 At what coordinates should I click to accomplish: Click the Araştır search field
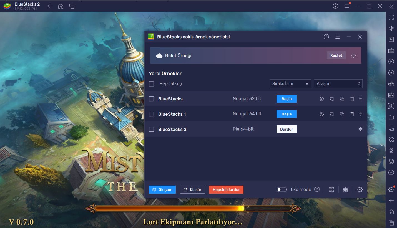tap(338, 84)
